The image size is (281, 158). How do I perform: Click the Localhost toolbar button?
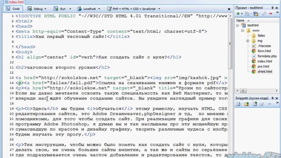point(86,9)
